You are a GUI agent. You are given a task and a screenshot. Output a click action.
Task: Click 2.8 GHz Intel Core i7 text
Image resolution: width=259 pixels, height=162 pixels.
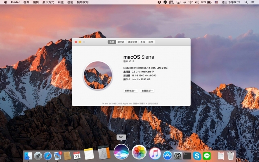tap(143, 72)
